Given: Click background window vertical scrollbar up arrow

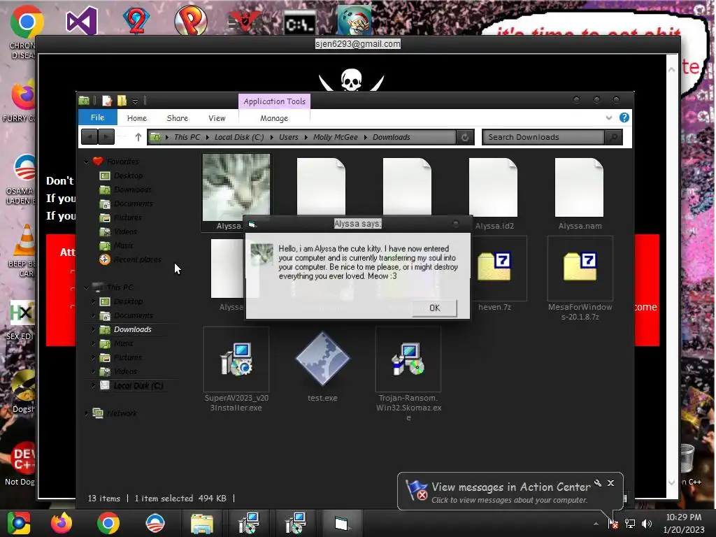Looking at the screenshot, I should 671,70.
